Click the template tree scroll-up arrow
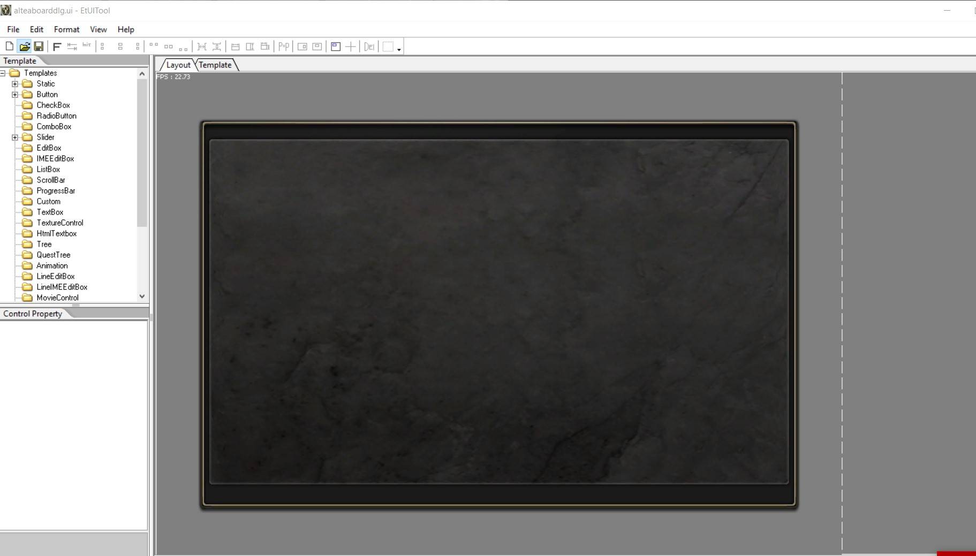This screenshot has height=556, width=976. (142, 73)
